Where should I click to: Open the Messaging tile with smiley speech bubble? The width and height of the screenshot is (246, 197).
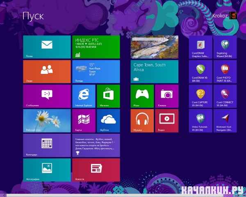pyautogui.click(x=47, y=96)
